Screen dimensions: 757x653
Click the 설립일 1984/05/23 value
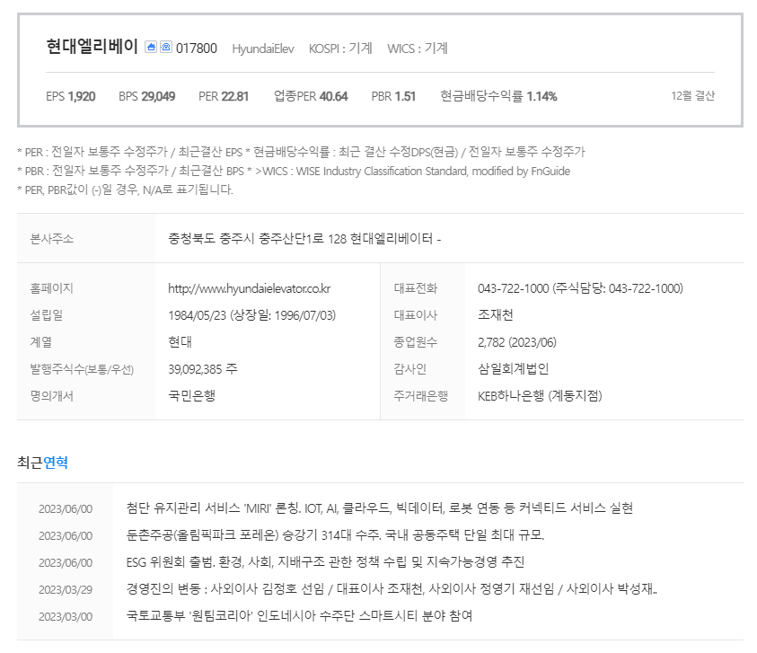[x=251, y=315]
